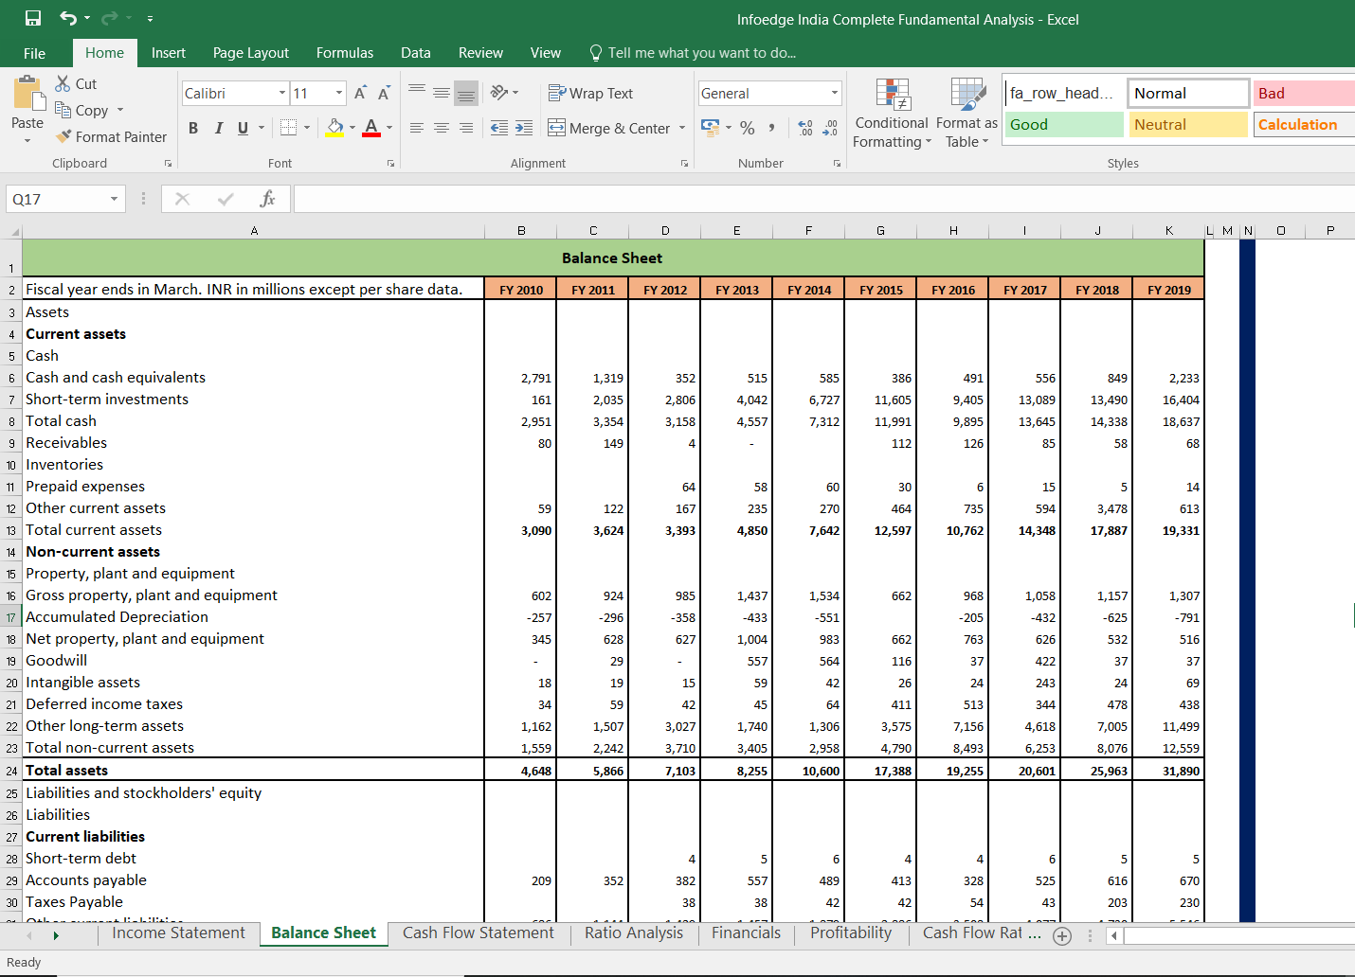Select the Format Painter brush
Viewport: 1355px width, 977px height.
[x=63, y=136]
